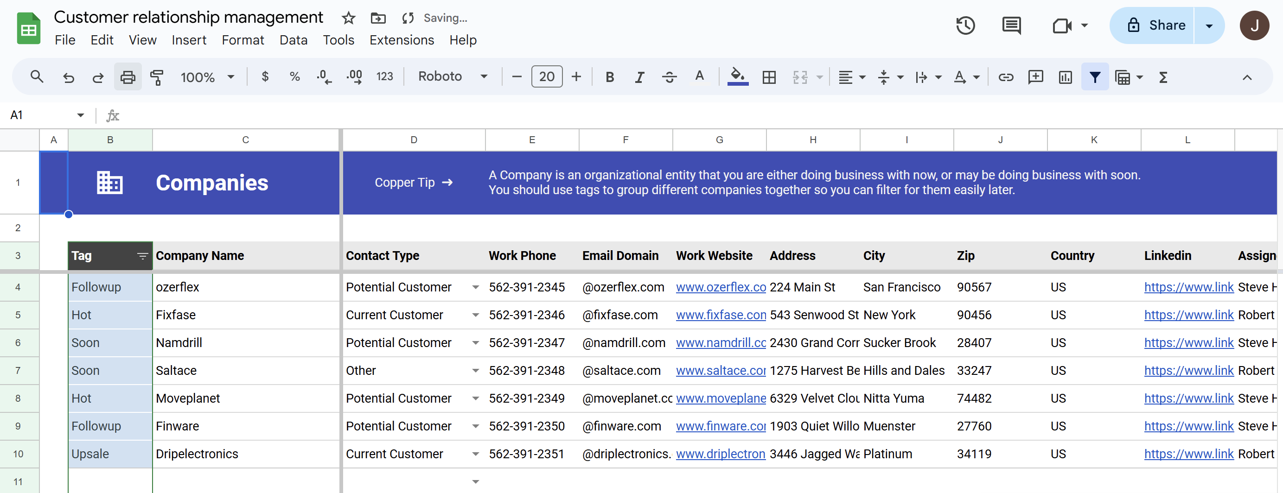Open the functions sigma icon
Viewport: 1283px width, 493px height.
point(1163,77)
